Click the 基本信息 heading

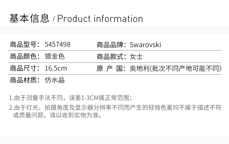(29, 18)
